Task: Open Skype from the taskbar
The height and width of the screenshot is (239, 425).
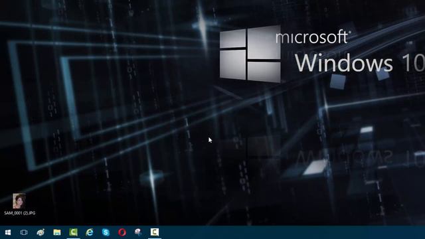Action: pos(106,232)
